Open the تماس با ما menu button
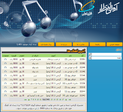 [81, 44]
